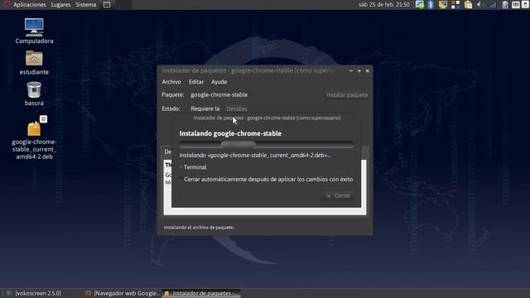Screen dimensions: 530x298
Task: Minimize the package installer window
Action: [351, 71]
